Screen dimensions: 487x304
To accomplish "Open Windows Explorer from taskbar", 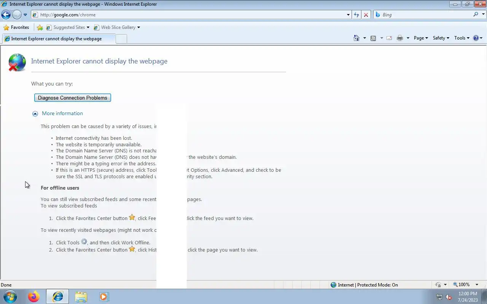I will tap(81, 296).
